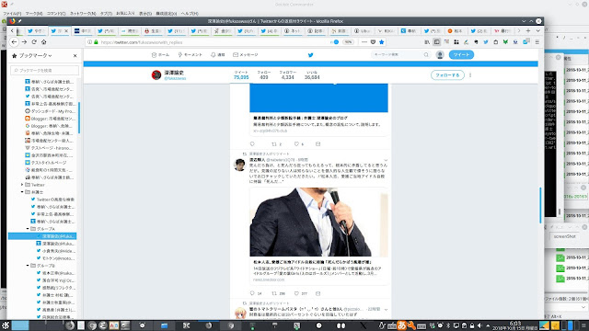Click the Twitter bird extension icon in toolbar
Image resolution: width=589 pixels, height=331 pixels.
[486, 42]
